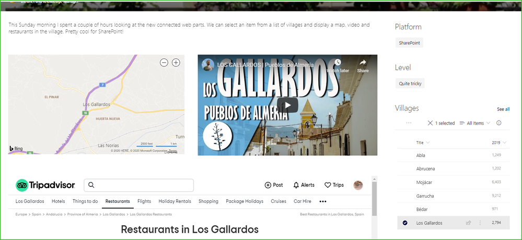This screenshot has height=240, width=522.
Task: Open the 2019 column dropdown
Action: pyautogui.click(x=499, y=142)
